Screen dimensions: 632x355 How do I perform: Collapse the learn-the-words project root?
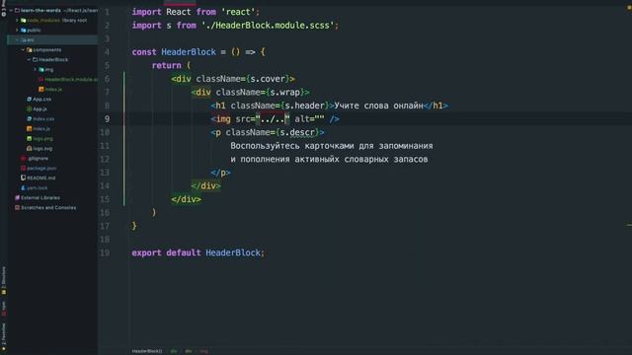pyautogui.click(x=11, y=11)
